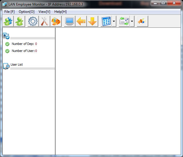
Task: Open the Help[H] menu
Action: (x=61, y=12)
